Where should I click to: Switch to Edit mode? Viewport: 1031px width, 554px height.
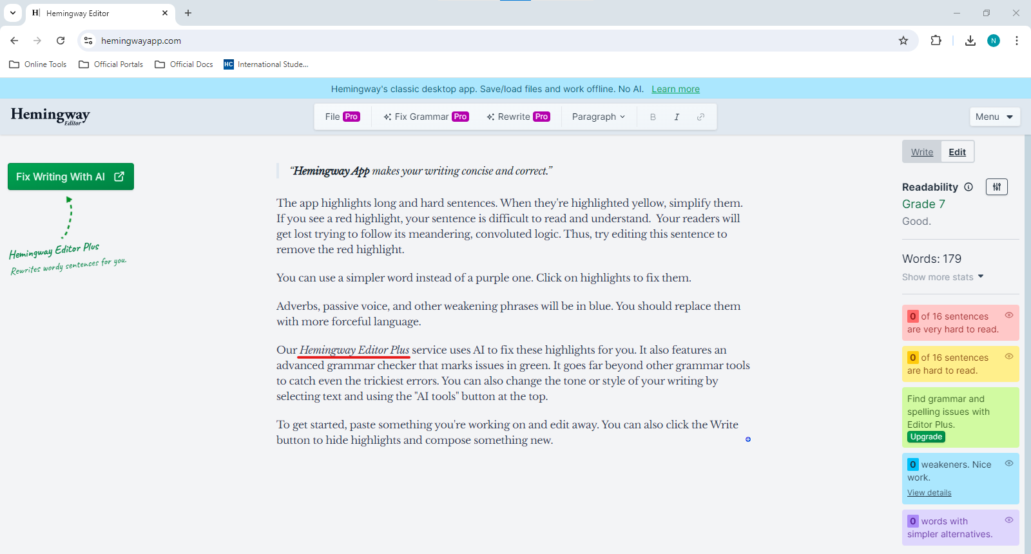pyautogui.click(x=957, y=152)
